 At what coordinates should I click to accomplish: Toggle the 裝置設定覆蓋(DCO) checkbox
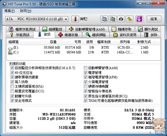point(12,91)
